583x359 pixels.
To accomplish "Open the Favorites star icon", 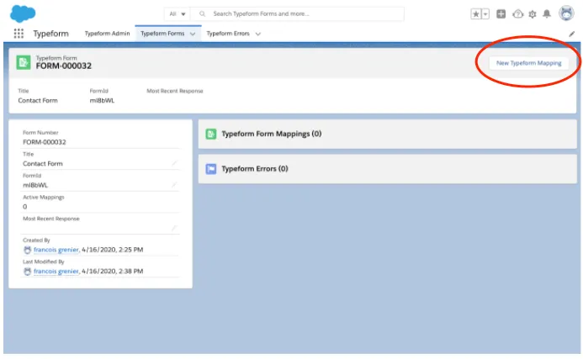I will click(x=476, y=14).
